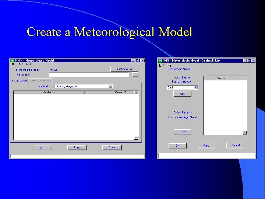Image resolution: width=265 pixels, height=199 pixels.
Task: Open File menu in Subbasin List window
Action: point(162,65)
